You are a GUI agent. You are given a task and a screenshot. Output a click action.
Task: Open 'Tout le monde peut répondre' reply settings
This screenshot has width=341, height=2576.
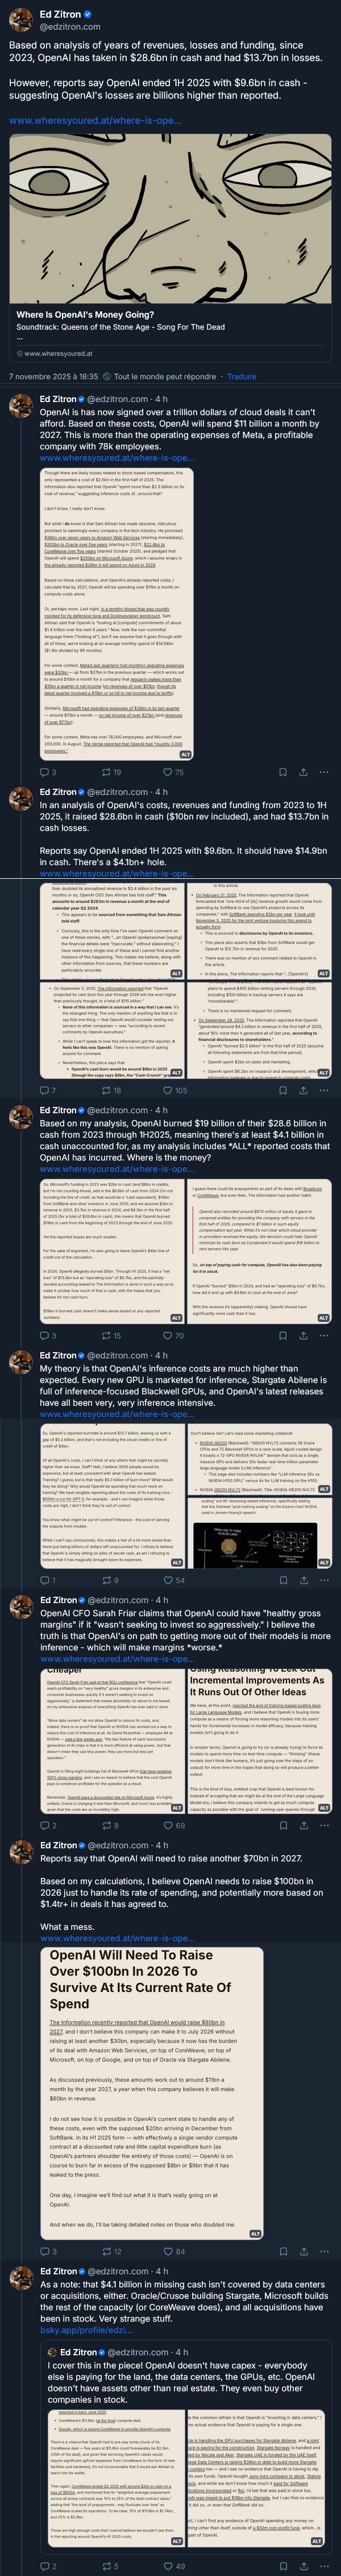tap(160, 377)
